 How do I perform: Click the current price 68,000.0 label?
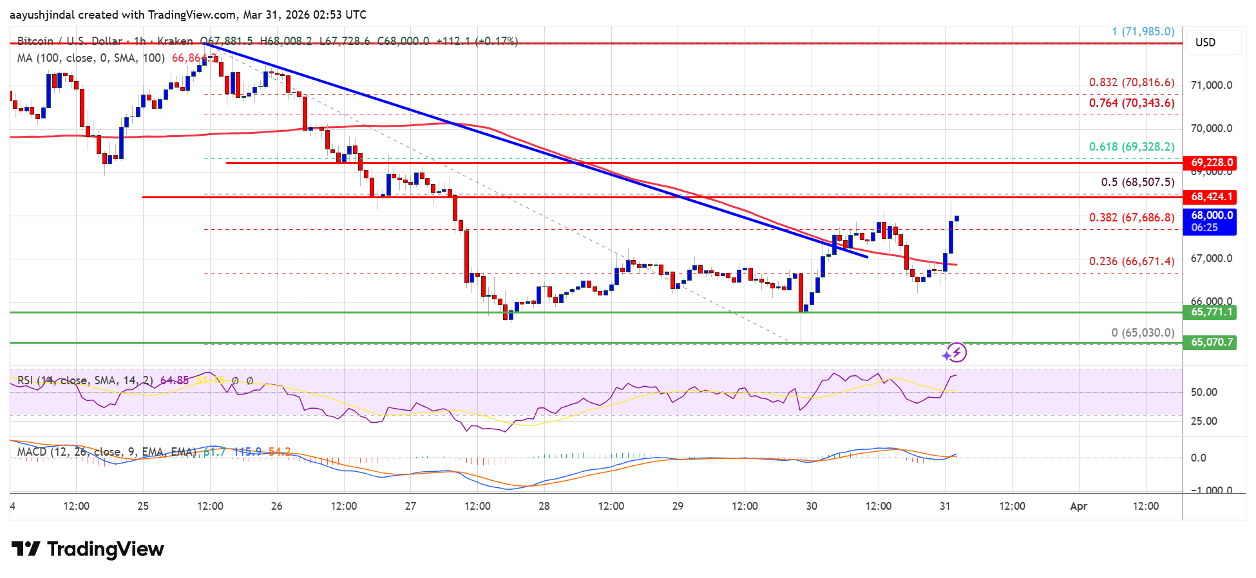pyautogui.click(x=1210, y=221)
